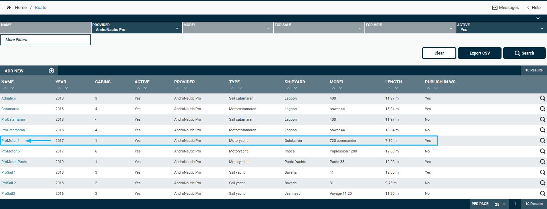Sort Name column descending arrow
This screenshot has height=209, width=547.
tap(12, 88)
